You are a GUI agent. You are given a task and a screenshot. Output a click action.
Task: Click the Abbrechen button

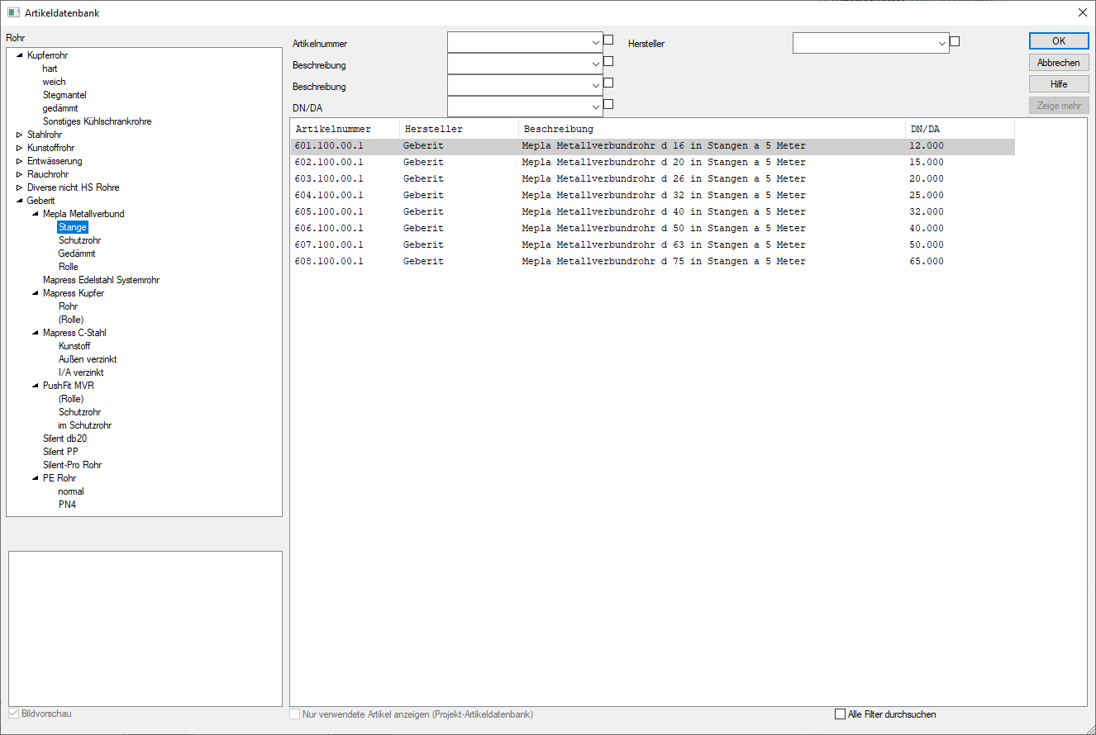click(x=1059, y=63)
